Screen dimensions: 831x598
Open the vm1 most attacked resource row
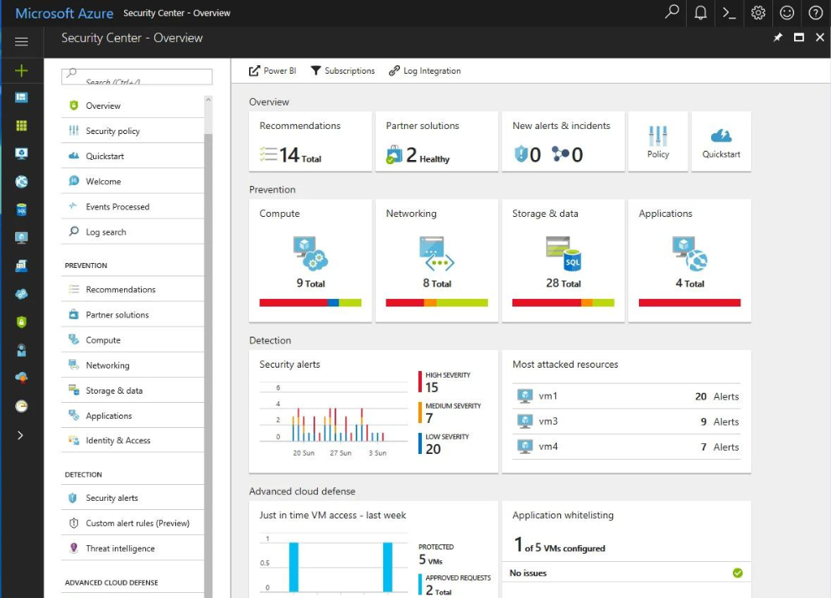pyautogui.click(x=626, y=397)
